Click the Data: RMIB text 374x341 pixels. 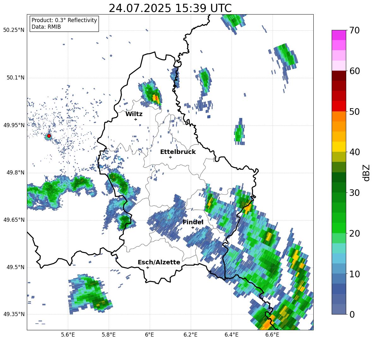[x=46, y=27]
